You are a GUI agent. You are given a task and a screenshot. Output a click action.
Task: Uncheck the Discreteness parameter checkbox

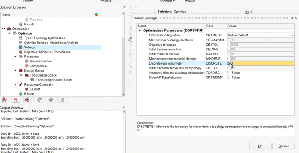click(229, 63)
